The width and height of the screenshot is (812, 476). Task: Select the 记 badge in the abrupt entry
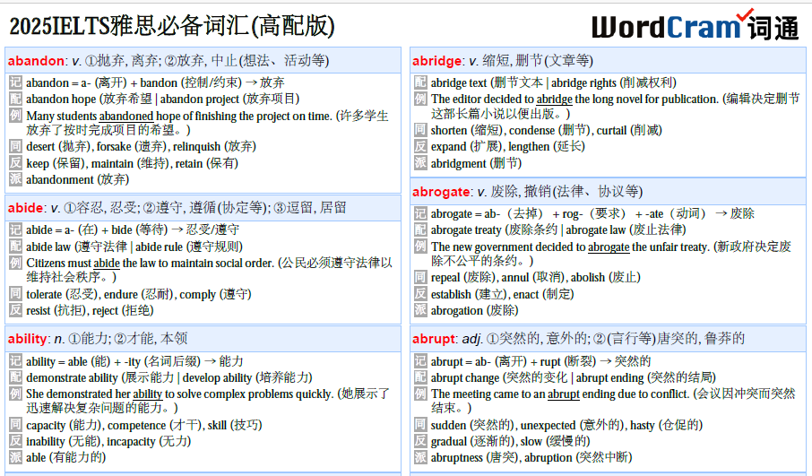[420, 361]
